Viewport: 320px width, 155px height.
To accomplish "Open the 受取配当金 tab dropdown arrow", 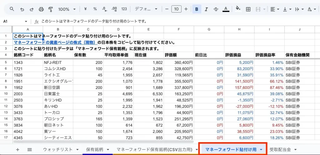I will click(296, 150).
